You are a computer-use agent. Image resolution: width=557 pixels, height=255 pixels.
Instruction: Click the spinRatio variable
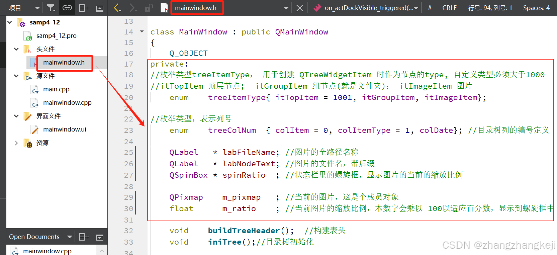tap(244, 175)
